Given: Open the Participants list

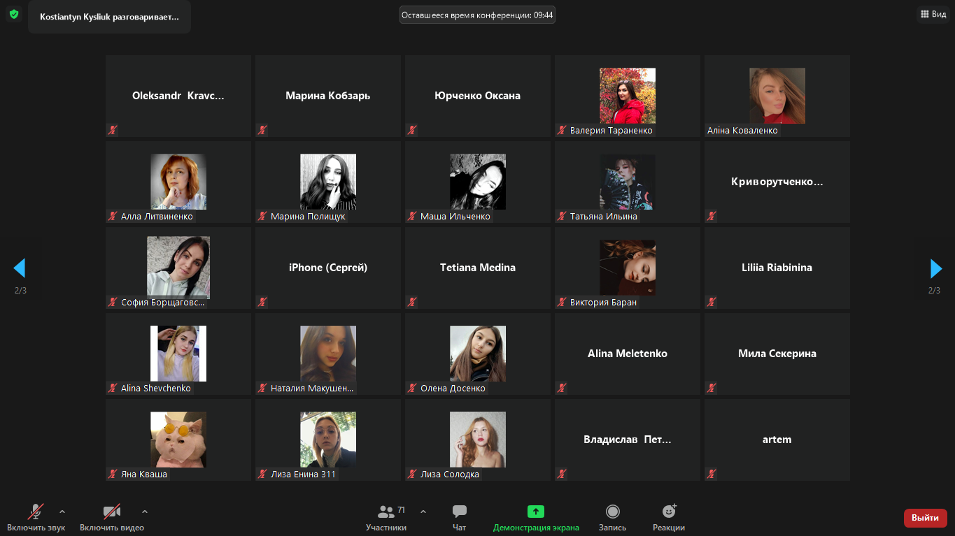Looking at the screenshot, I should click(386, 517).
